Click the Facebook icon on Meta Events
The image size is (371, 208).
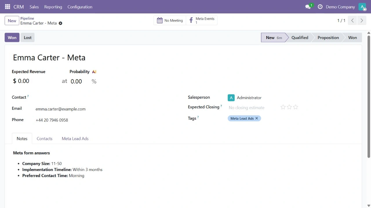[191, 21]
